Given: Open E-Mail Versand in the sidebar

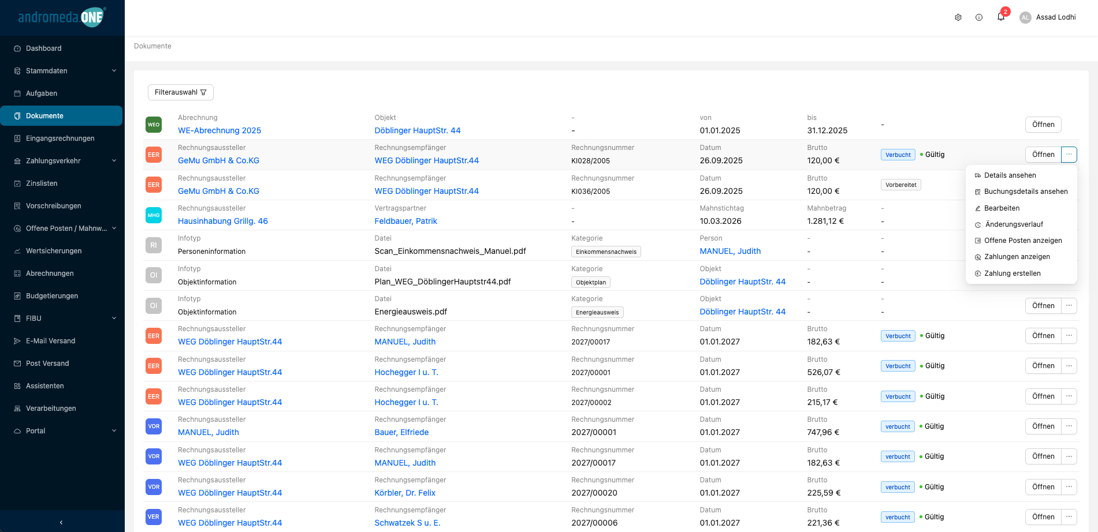Looking at the screenshot, I should coord(61,341).
